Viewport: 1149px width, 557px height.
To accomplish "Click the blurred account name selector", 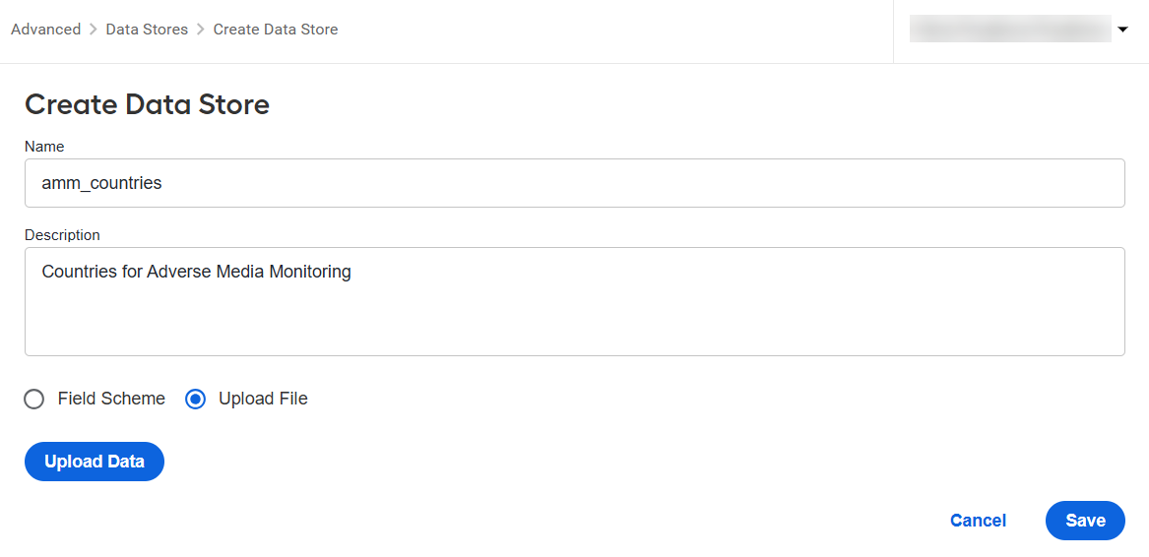I will click(x=1010, y=30).
